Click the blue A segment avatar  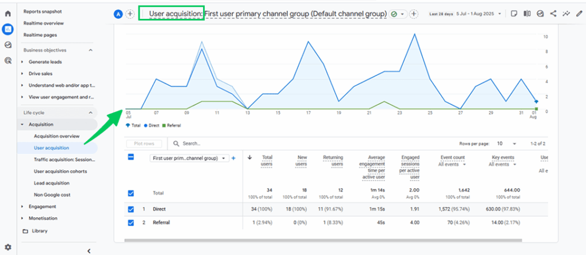click(x=118, y=14)
